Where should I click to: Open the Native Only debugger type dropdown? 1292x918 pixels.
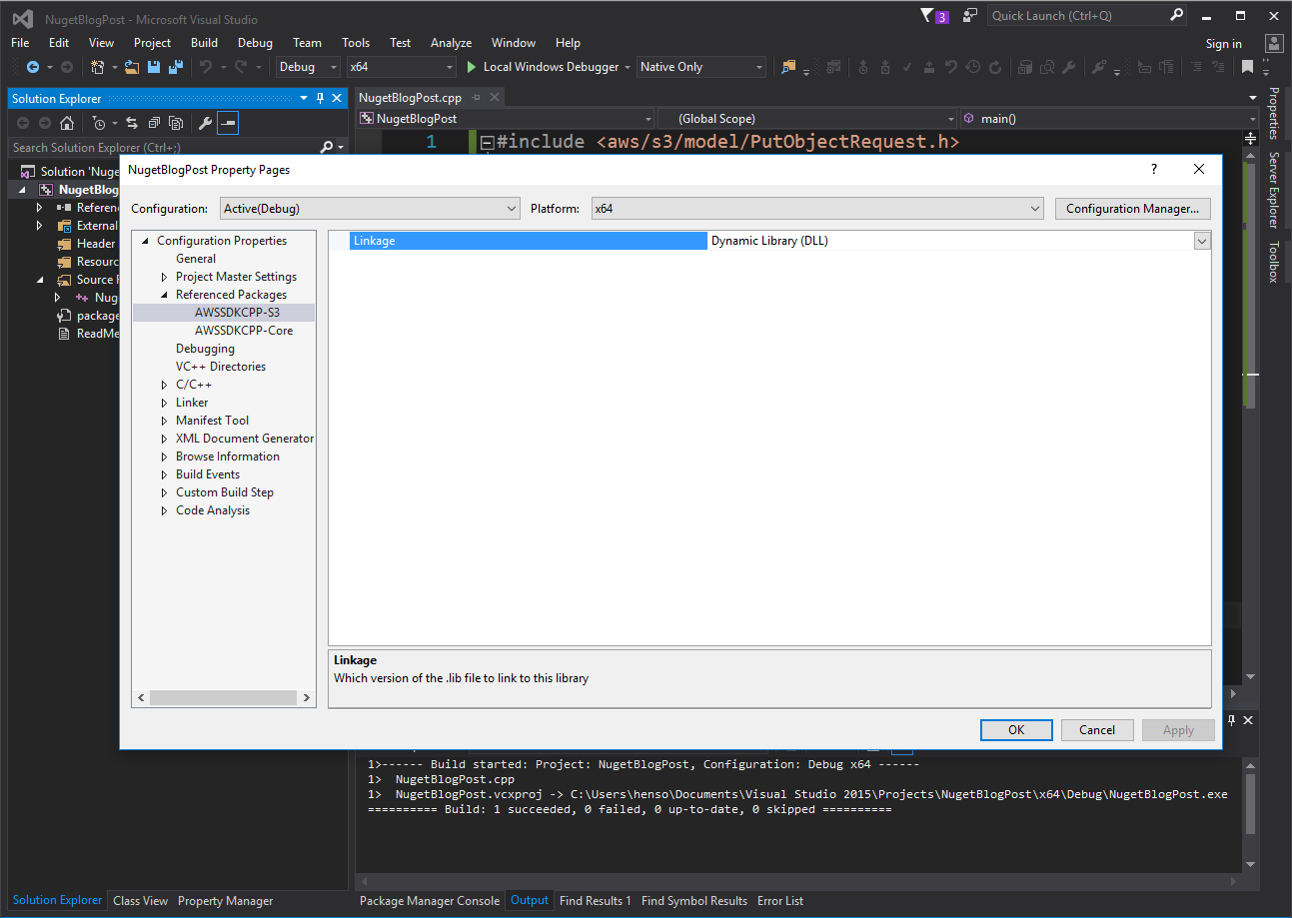[701, 67]
